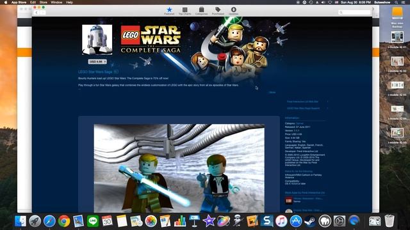Open the Edit menu
The width and height of the screenshot is (410, 230).
33,3
